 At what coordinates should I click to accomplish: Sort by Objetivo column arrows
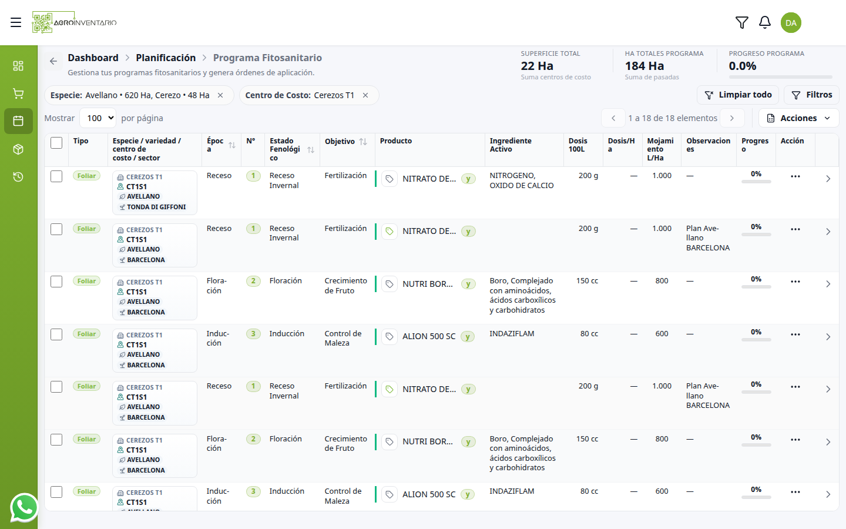coord(363,142)
